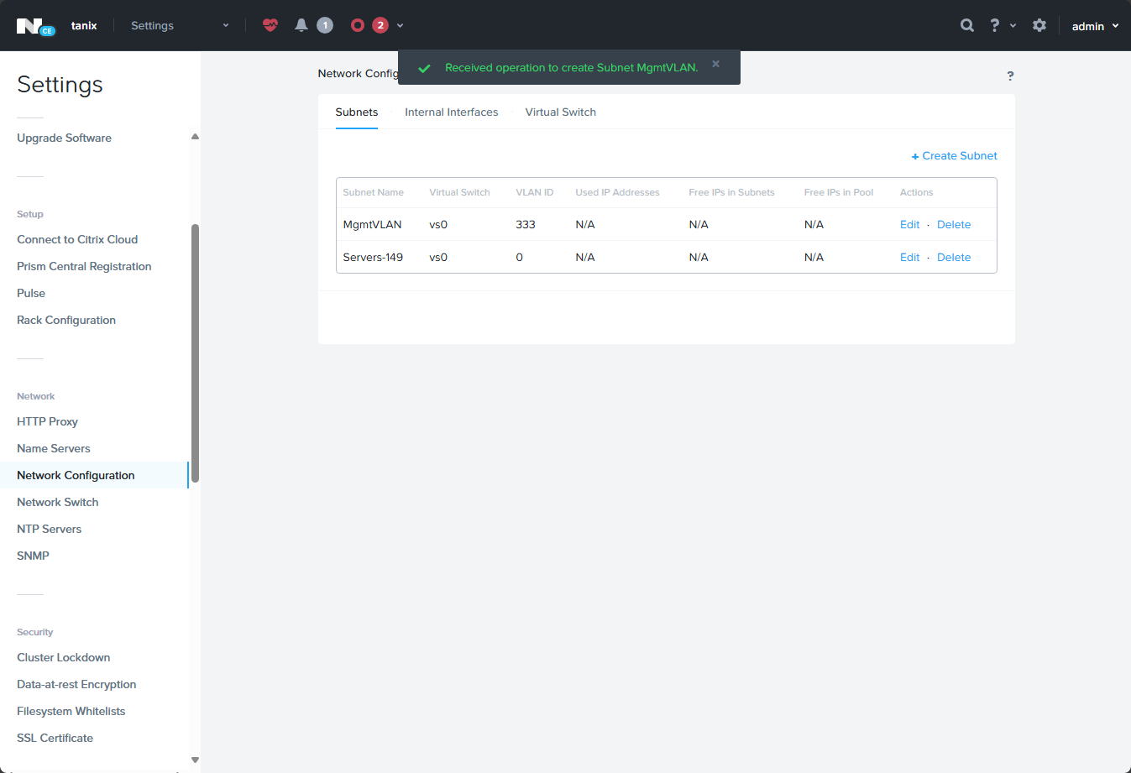Open the alerts bell icon
Screen dimensions: 1131x773
[x=301, y=25]
